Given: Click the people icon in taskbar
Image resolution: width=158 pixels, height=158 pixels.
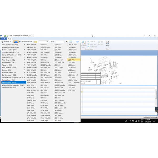Looking at the screenshot, I should (x=126, y=121).
